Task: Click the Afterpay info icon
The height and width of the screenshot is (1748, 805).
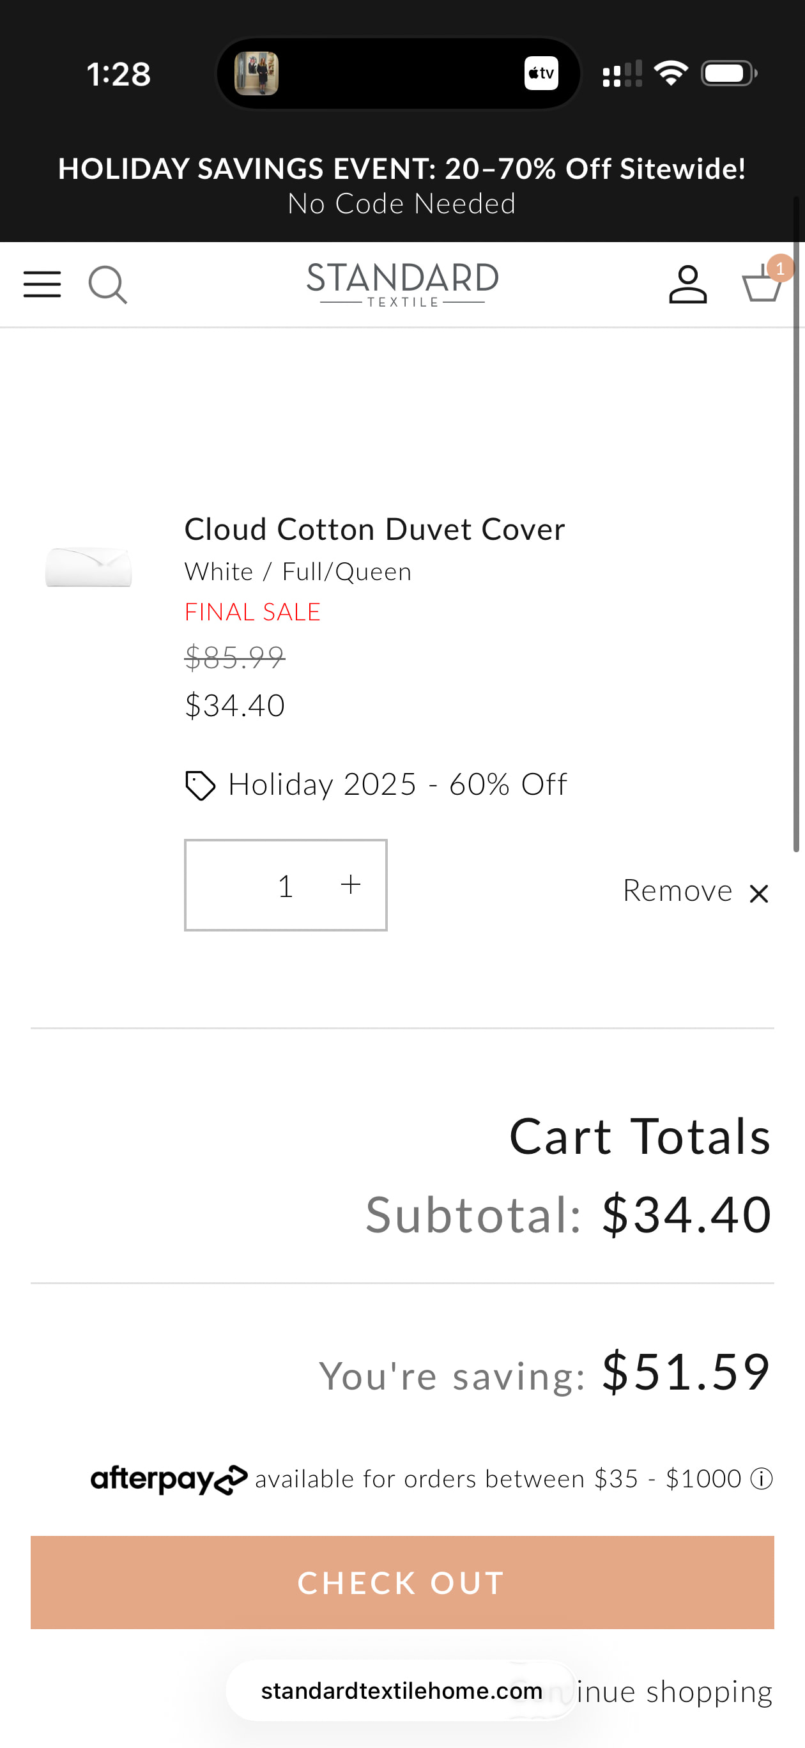Action: click(762, 1478)
